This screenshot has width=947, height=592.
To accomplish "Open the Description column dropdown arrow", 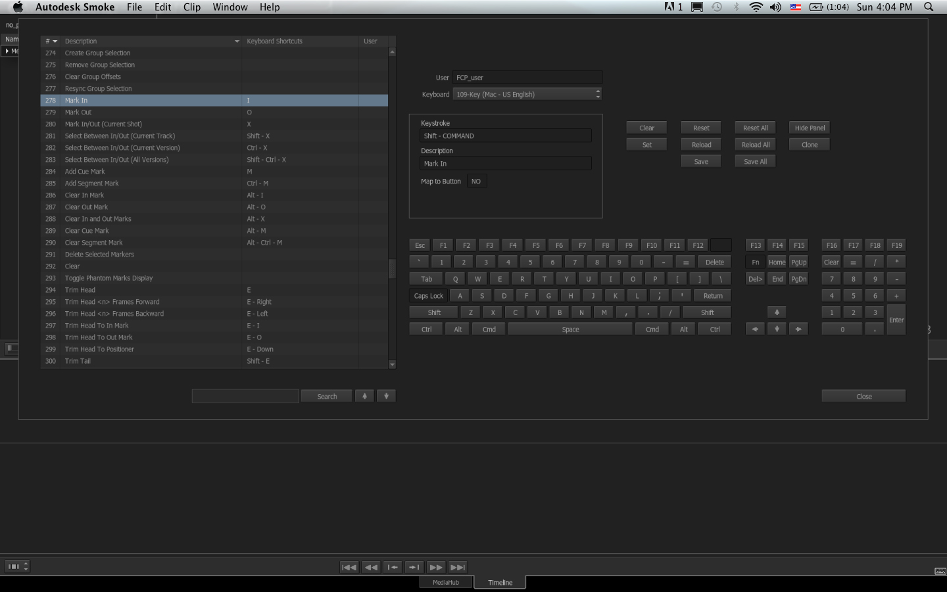I will coord(237,41).
